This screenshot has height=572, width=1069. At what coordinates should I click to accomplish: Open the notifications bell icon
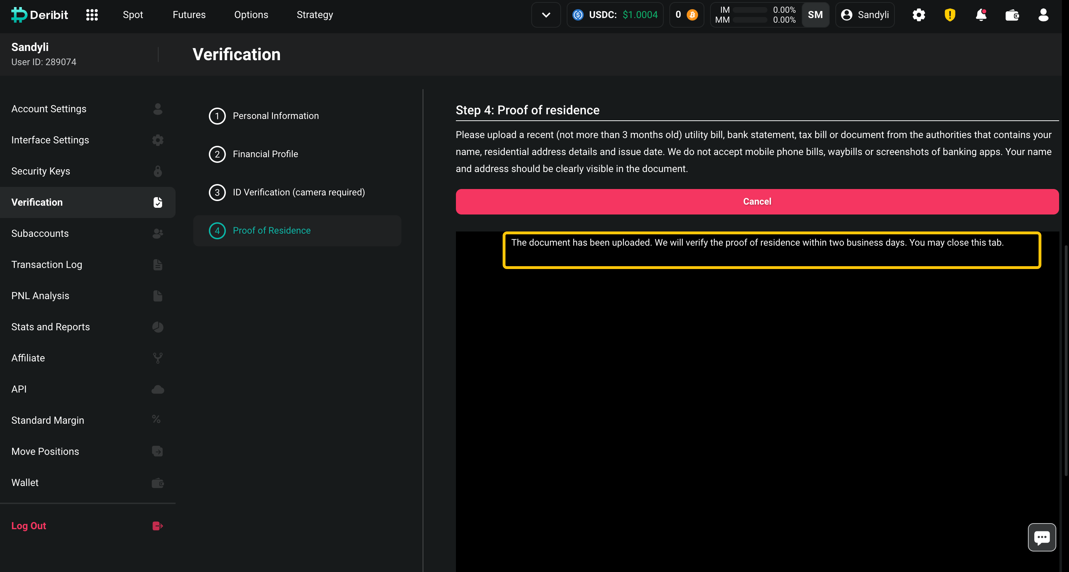(x=981, y=15)
